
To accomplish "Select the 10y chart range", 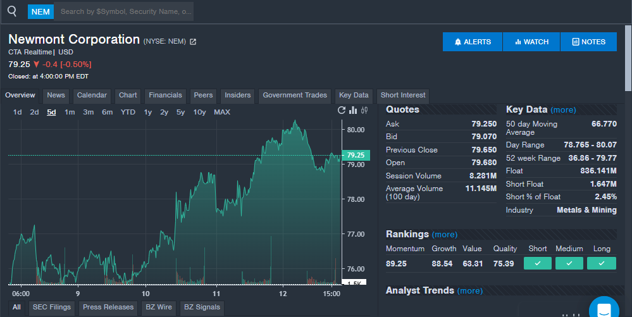I will coord(199,112).
